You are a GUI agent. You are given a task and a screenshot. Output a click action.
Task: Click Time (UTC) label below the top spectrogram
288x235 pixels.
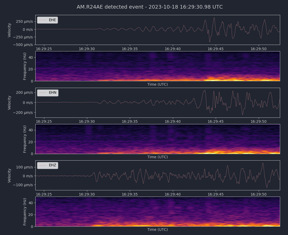[x=157, y=84]
